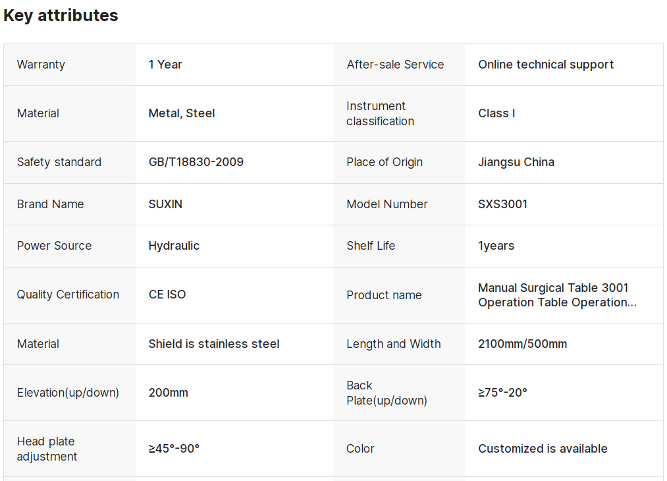This screenshot has height=481, width=667.
Task: Select the Jiangsu China origin value
Action: pos(516,161)
